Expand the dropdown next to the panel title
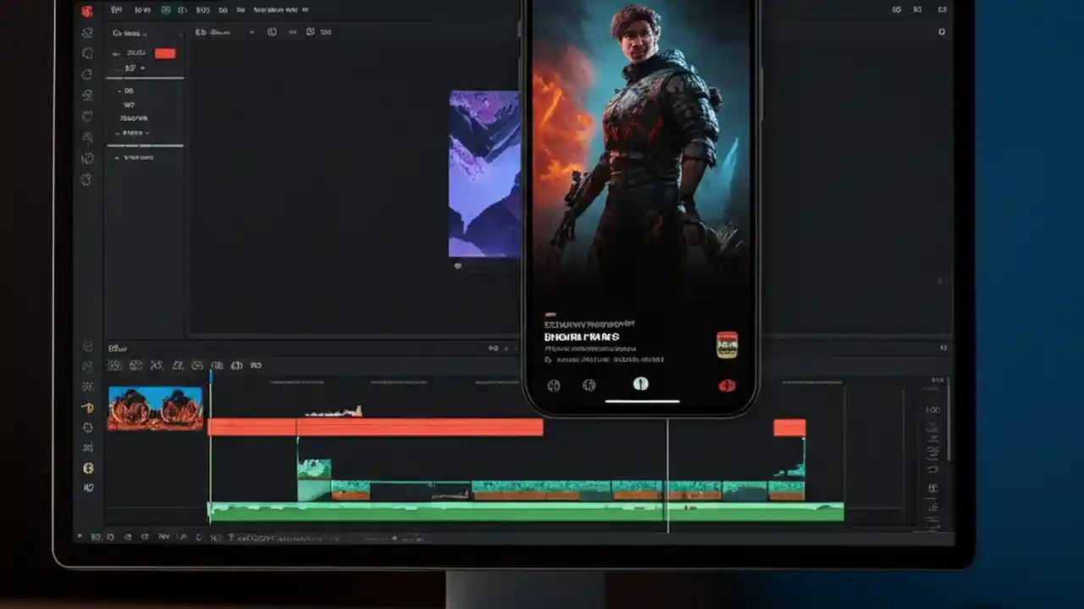This screenshot has height=609, width=1084. pyautogui.click(x=147, y=34)
